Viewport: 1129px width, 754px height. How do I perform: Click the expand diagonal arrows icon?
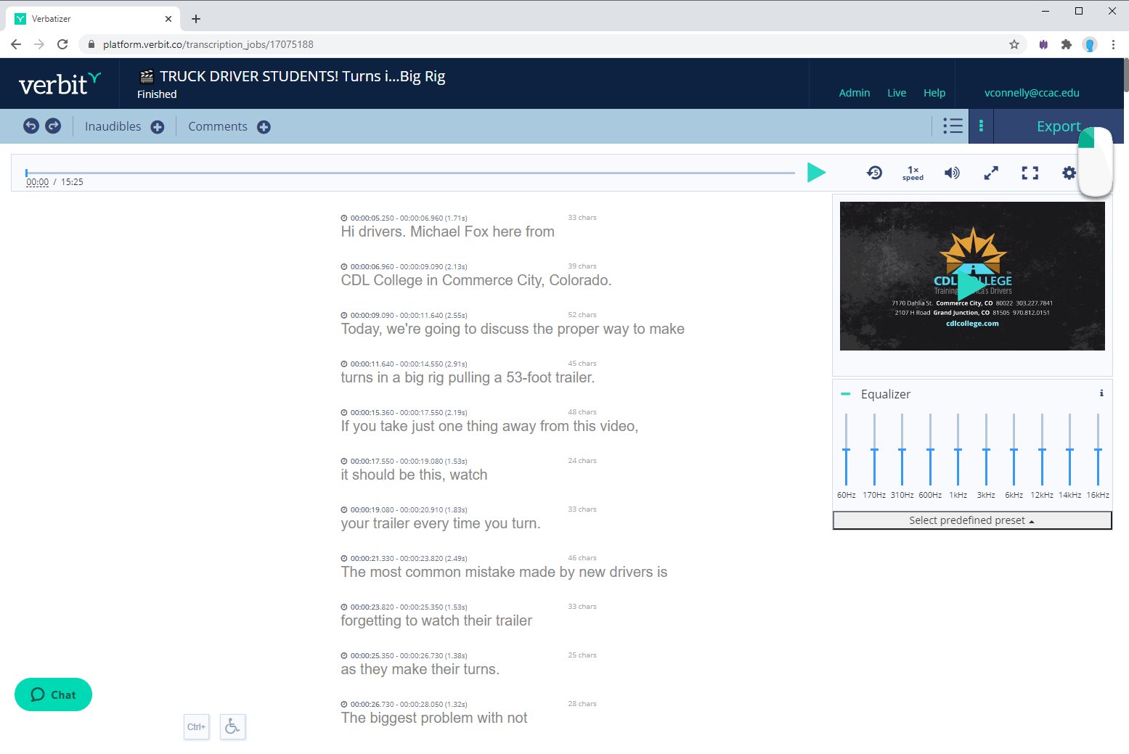click(991, 173)
